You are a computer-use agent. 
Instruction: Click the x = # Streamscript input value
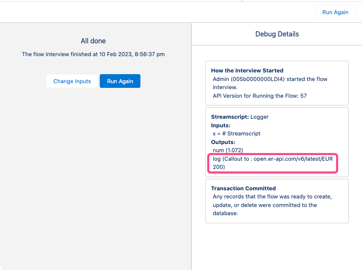[236, 133]
